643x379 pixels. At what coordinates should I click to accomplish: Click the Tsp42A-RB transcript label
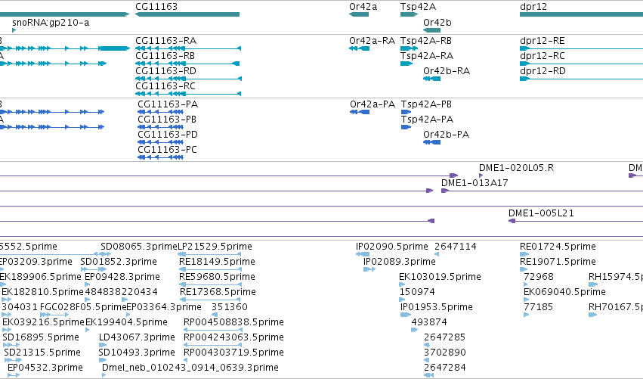tap(426, 41)
